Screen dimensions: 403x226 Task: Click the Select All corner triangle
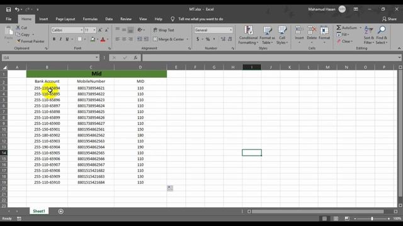pos(4,67)
